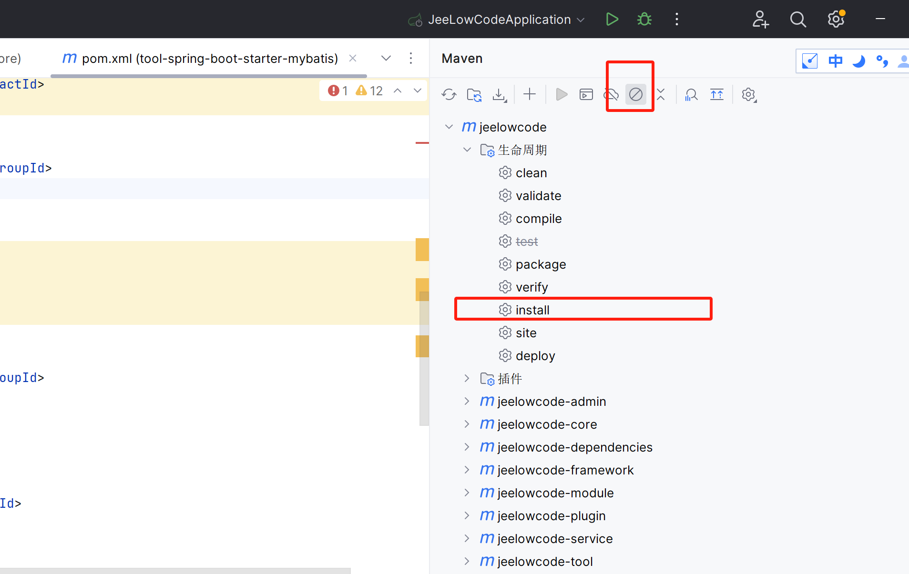This screenshot has height=574, width=909.
Task: Close the pom.xml editor tab
Action: tap(353, 58)
